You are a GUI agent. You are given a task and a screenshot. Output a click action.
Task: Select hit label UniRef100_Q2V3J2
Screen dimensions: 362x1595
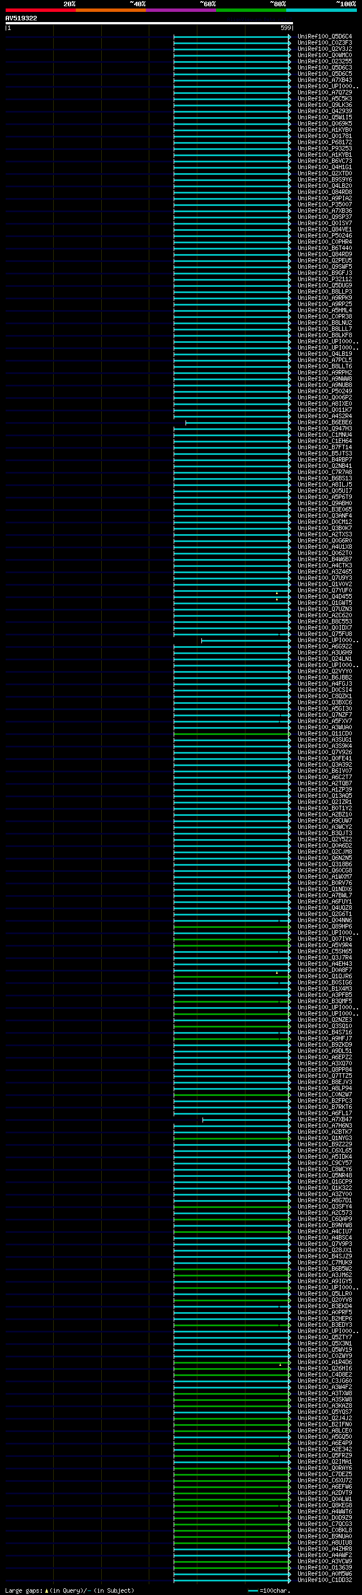tap(324, 49)
